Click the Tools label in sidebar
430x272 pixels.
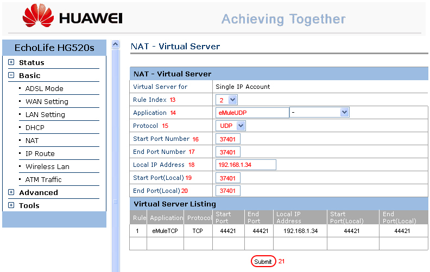click(x=29, y=205)
